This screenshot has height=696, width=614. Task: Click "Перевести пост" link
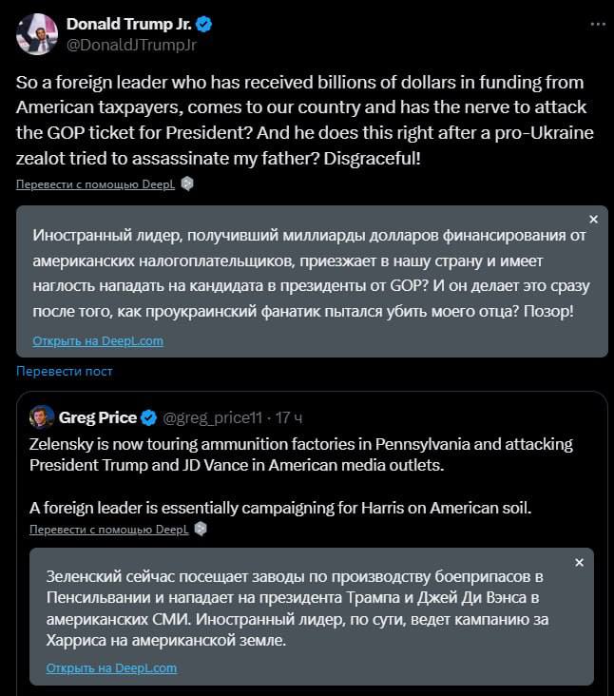(64, 371)
